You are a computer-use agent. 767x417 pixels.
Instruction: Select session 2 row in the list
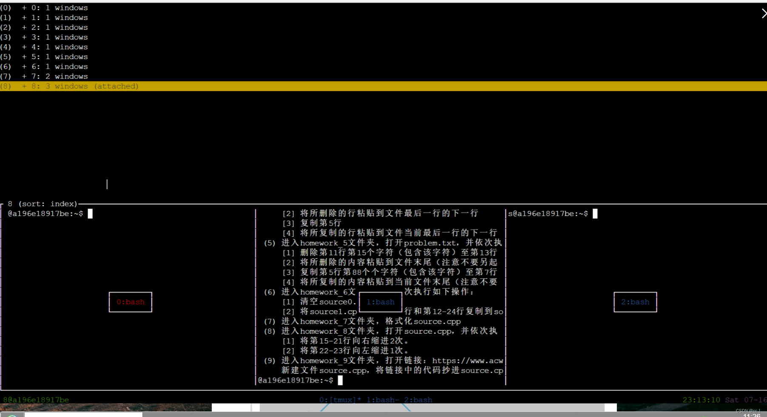click(383, 27)
